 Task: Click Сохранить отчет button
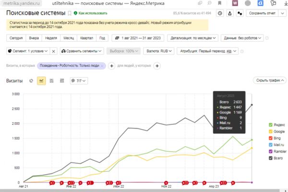(x=262, y=13)
